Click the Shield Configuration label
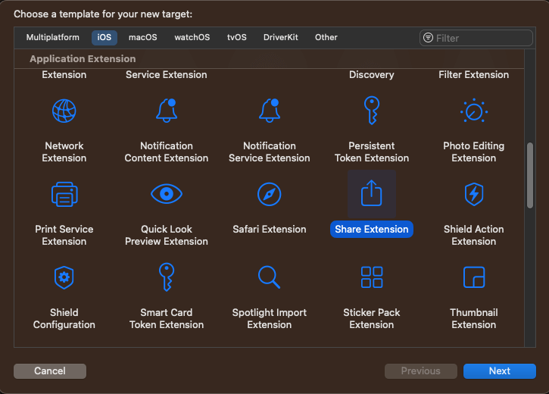The width and height of the screenshot is (549, 394). click(x=64, y=319)
